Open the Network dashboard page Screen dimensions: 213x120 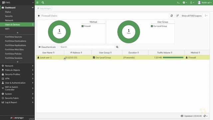[9, 20]
